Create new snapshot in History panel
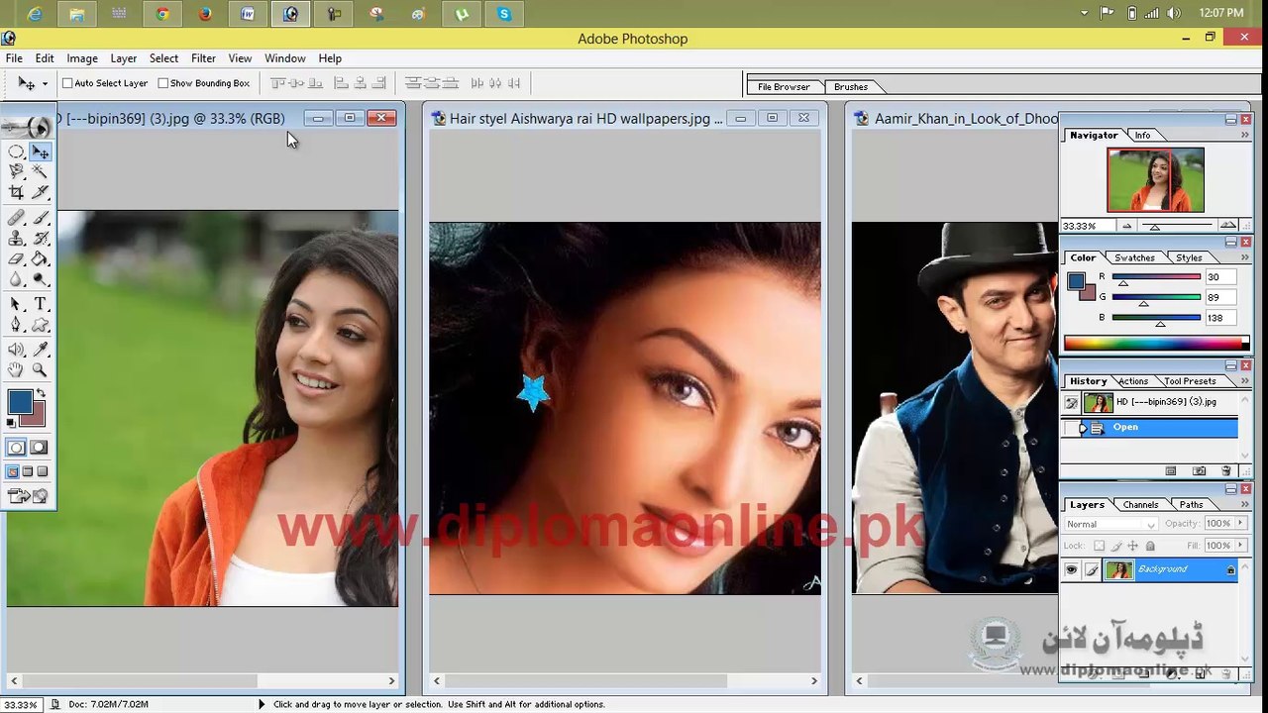The width and height of the screenshot is (1268, 713). [x=1199, y=470]
